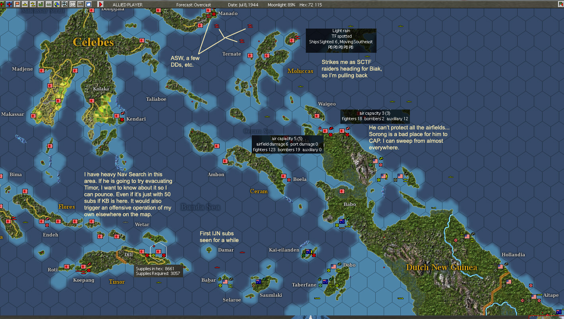Select the Japanese base flag at Dili
This screenshot has width=564, height=319.
coord(142,252)
